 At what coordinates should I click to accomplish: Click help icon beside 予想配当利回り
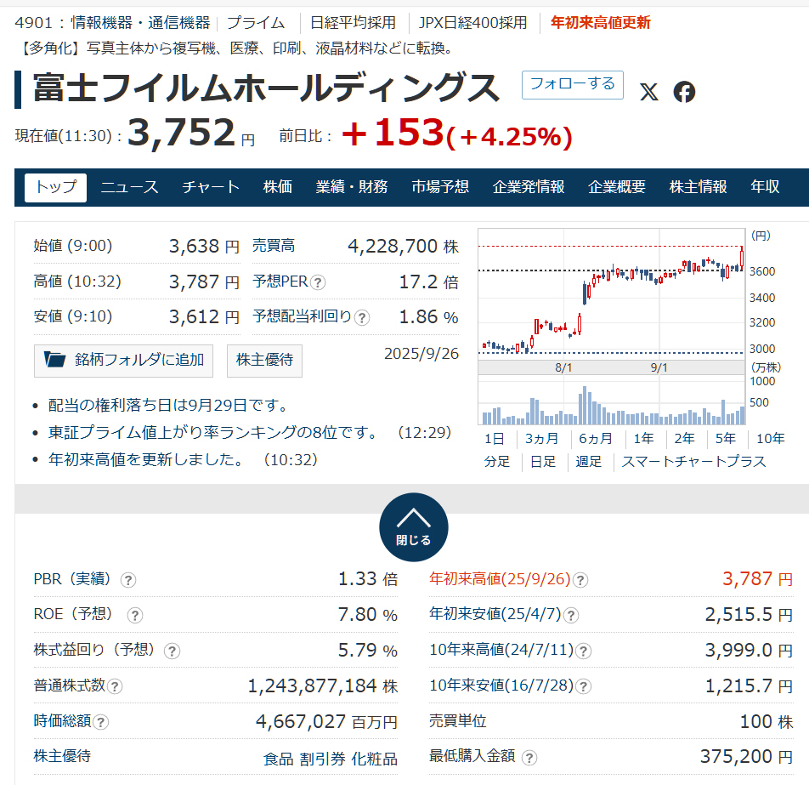(x=362, y=317)
